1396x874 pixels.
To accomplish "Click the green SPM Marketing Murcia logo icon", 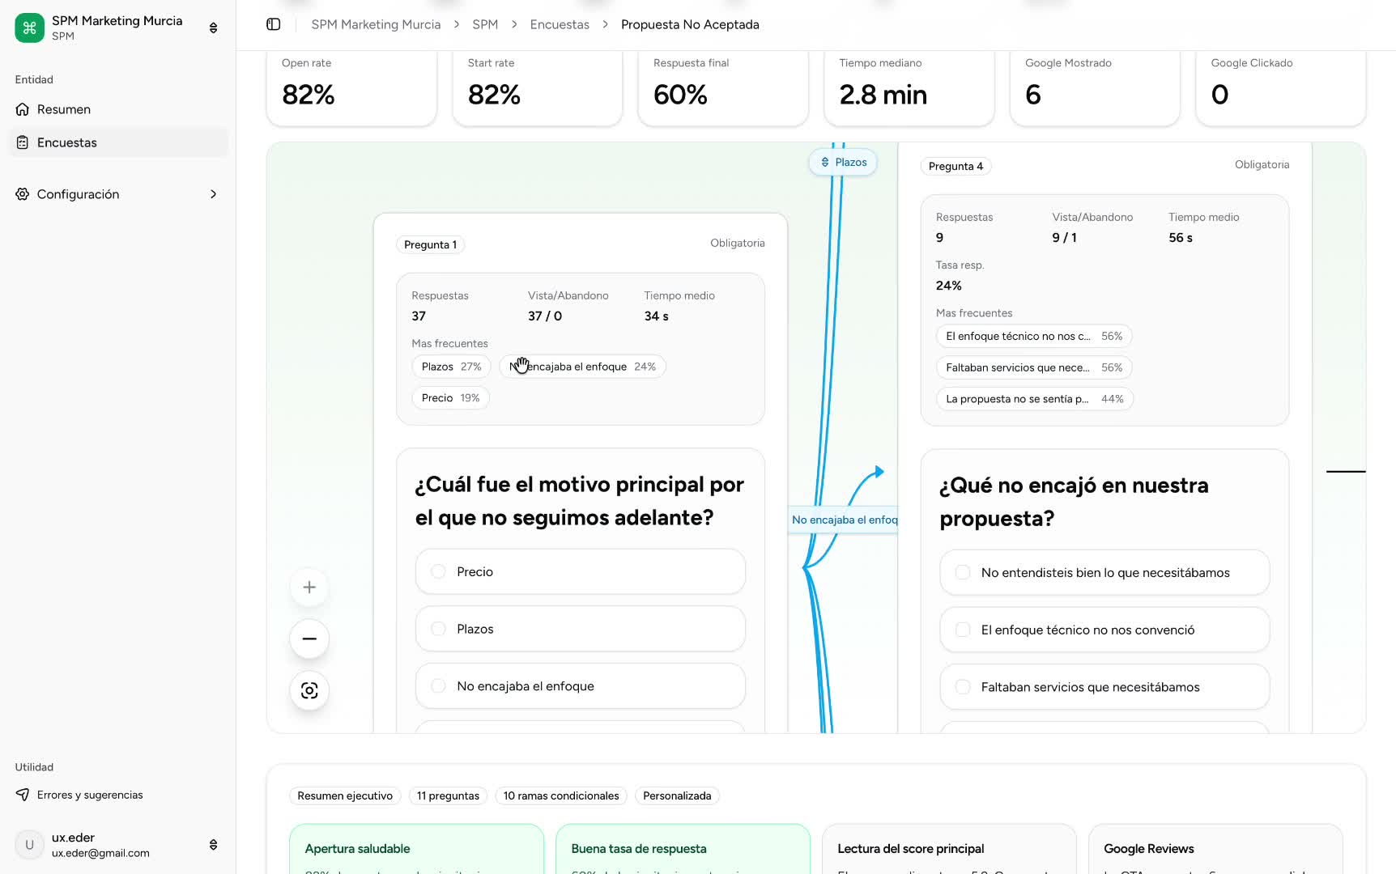I will pos(30,28).
